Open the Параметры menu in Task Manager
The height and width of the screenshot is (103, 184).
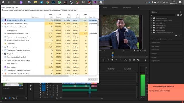[10, 7]
